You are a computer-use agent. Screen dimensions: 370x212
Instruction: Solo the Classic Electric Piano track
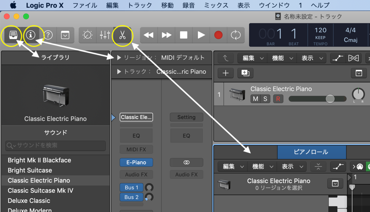(265, 99)
